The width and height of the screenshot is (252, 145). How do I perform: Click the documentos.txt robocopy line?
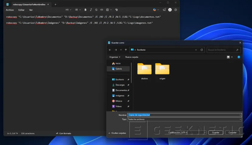(83, 17)
